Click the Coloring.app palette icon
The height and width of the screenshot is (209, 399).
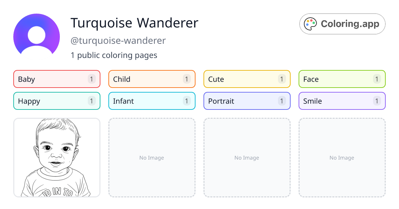click(310, 24)
